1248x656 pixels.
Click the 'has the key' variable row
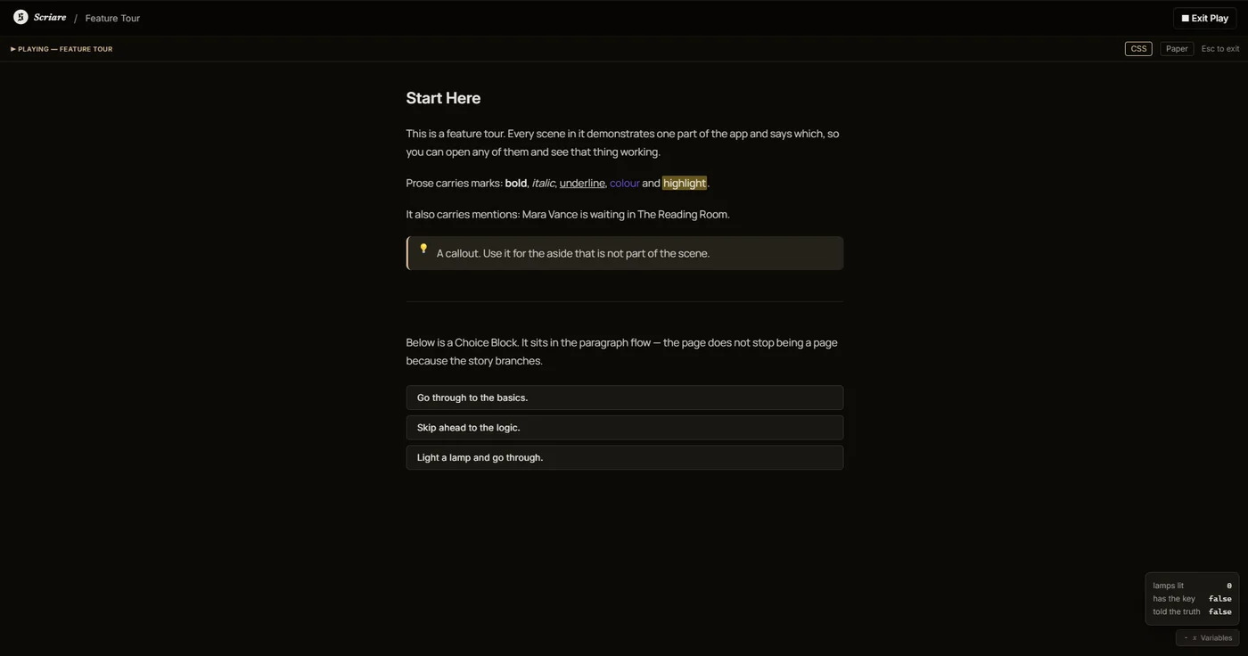point(1192,599)
